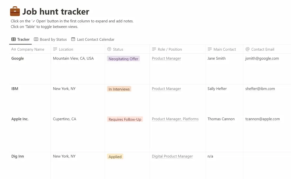Click the calendar icon beside Last Contact Calendar
The width and height of the screenshot is (291, 179).
tap(73, 39)
